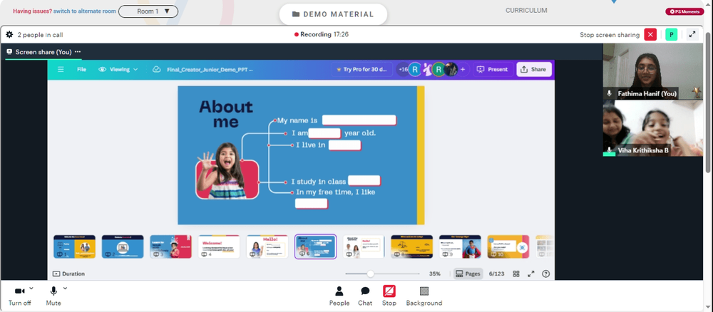Expand camera options chevron

pyautogui.click(x=31, y=288)
